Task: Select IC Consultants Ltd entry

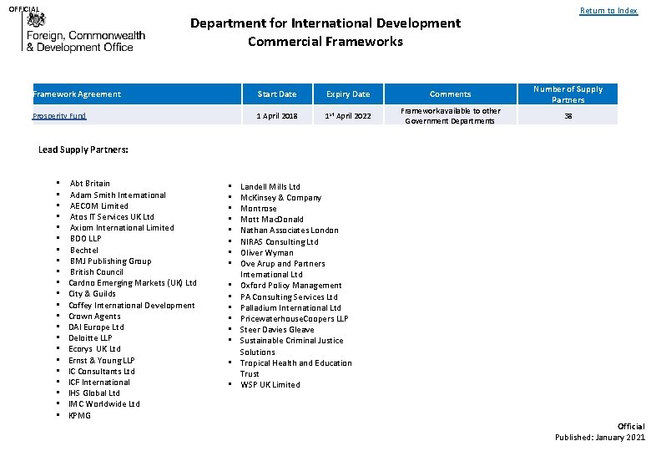Action: point(101,372)
